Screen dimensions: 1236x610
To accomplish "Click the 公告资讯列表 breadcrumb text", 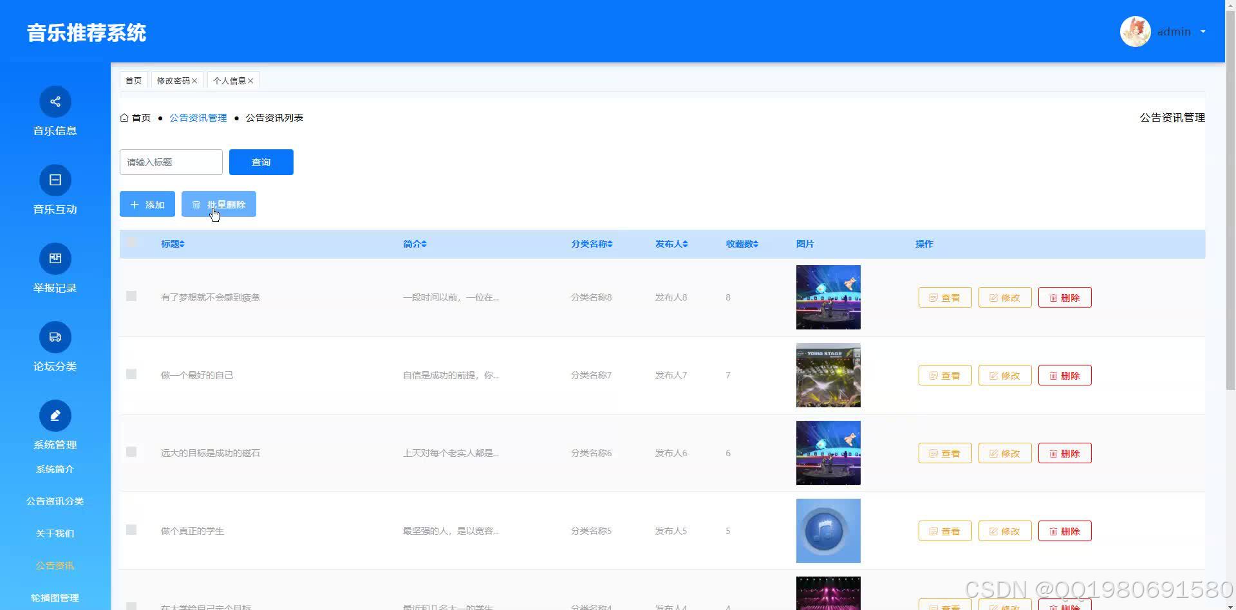I will (274, 118).
